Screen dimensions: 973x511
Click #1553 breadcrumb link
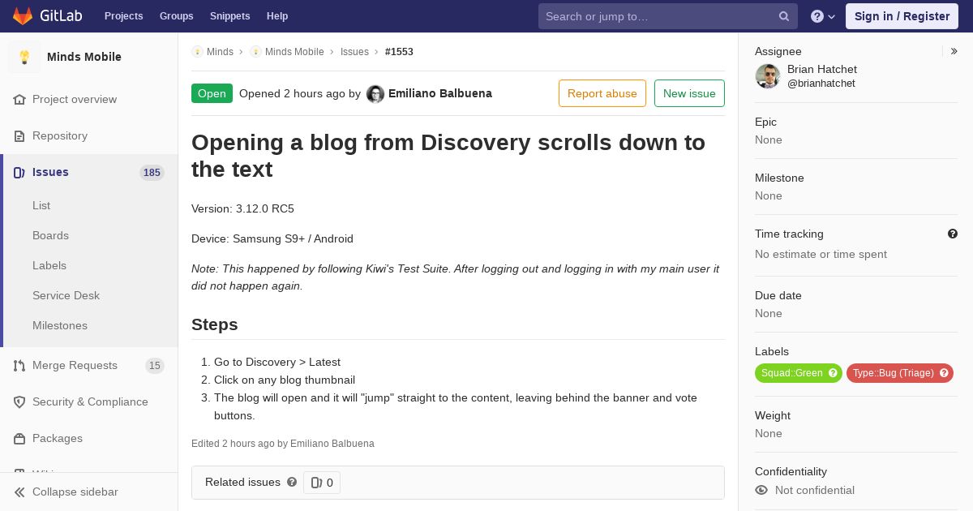tap(399, 51)
